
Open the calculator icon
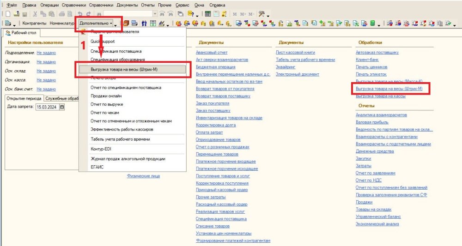(208, 14)
